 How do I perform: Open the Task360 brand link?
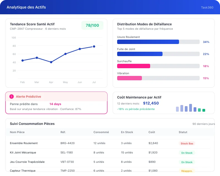(207, 7)
